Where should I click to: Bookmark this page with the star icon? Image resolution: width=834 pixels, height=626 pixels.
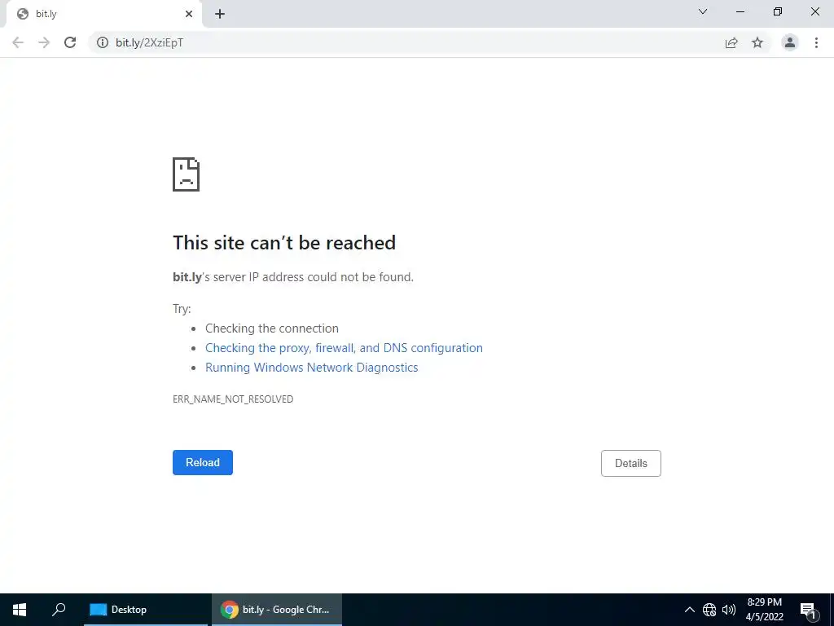coord(757,42)
